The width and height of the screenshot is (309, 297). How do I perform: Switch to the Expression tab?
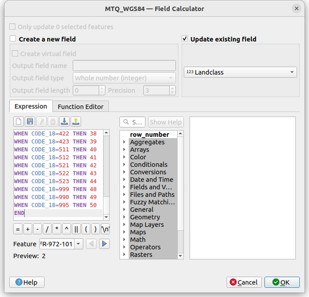coord(31,107)
